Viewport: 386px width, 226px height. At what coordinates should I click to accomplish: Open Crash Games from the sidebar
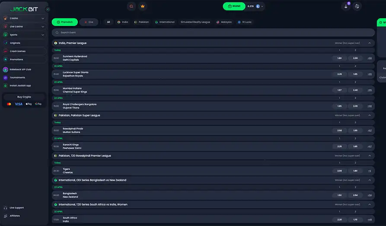pyautogui.click(x=24, y=51)
